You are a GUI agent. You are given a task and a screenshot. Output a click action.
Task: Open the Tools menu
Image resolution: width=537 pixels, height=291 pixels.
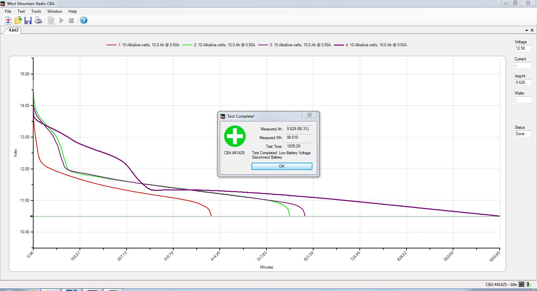[x=36, y=11]
